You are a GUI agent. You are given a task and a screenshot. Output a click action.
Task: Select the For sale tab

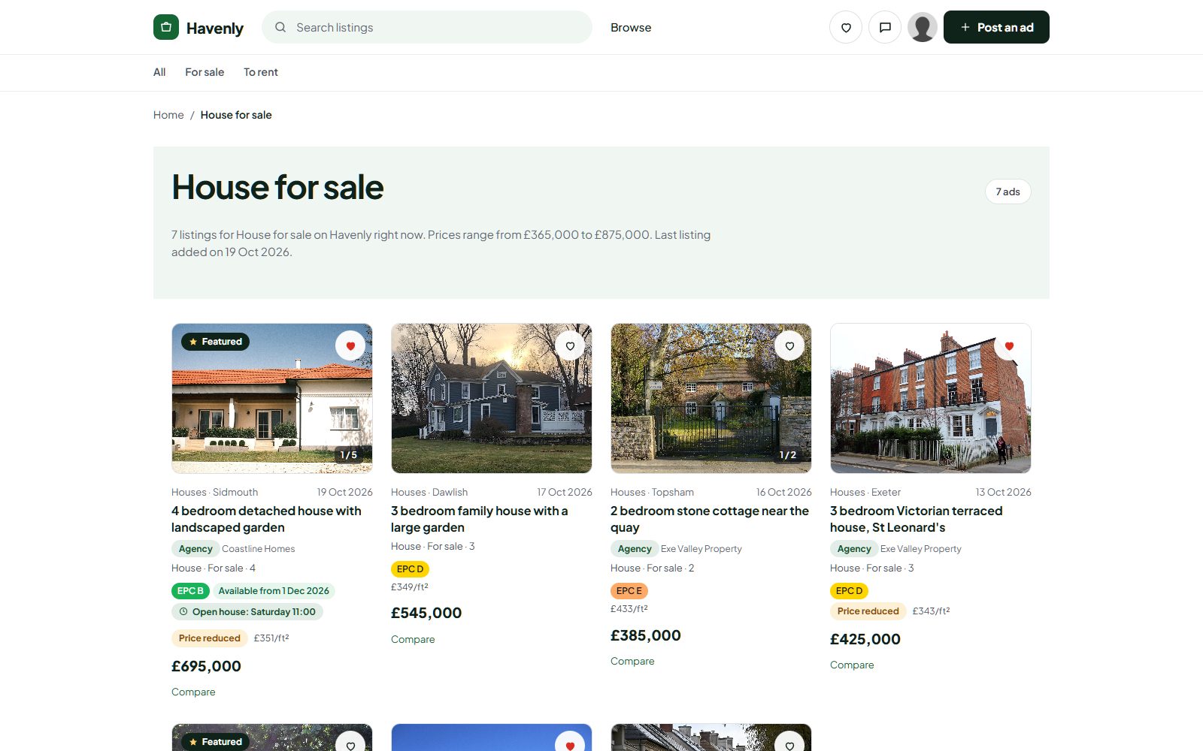205,72
